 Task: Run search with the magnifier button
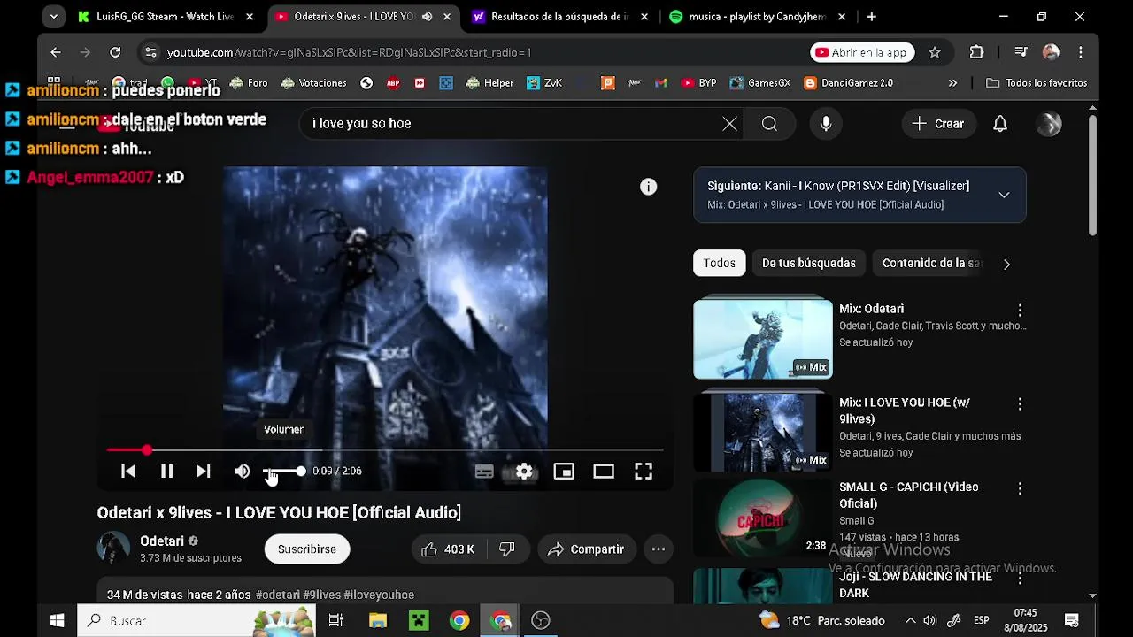pyautogui.click(x=769, y=124)
